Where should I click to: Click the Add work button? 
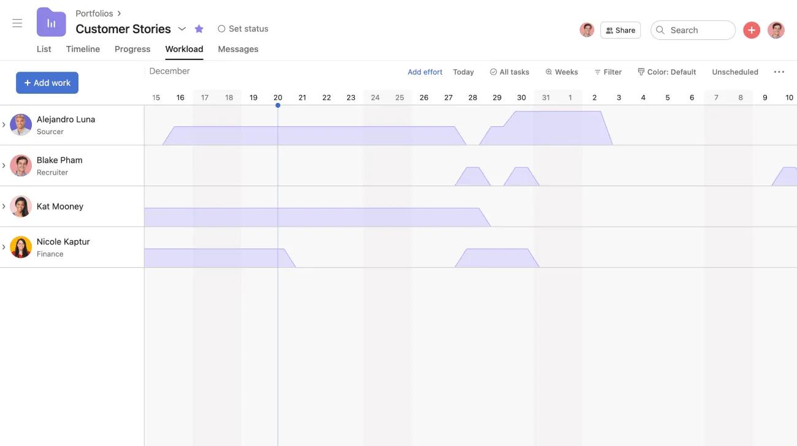pos(47,83)
